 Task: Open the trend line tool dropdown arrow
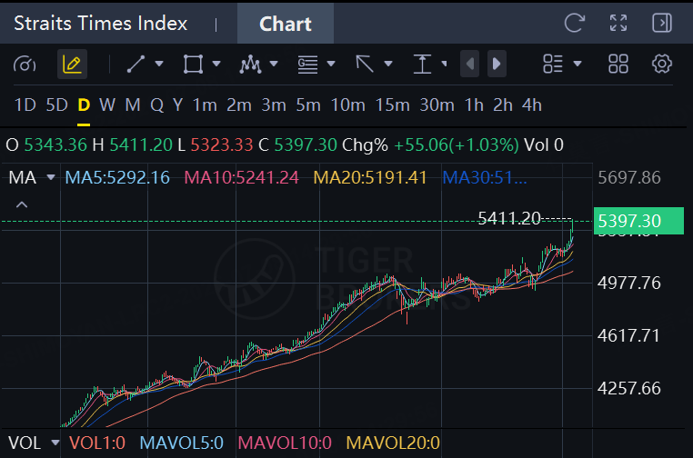tap(159, 64)
